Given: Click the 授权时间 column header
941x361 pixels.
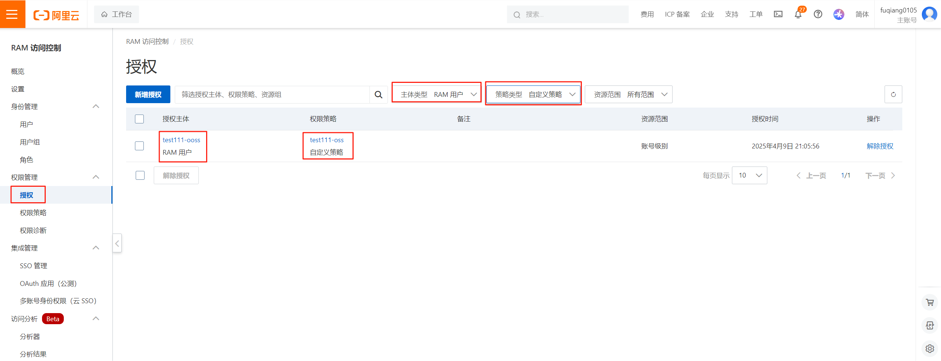Looking at the screenshot, I should [x=765, y=119].
